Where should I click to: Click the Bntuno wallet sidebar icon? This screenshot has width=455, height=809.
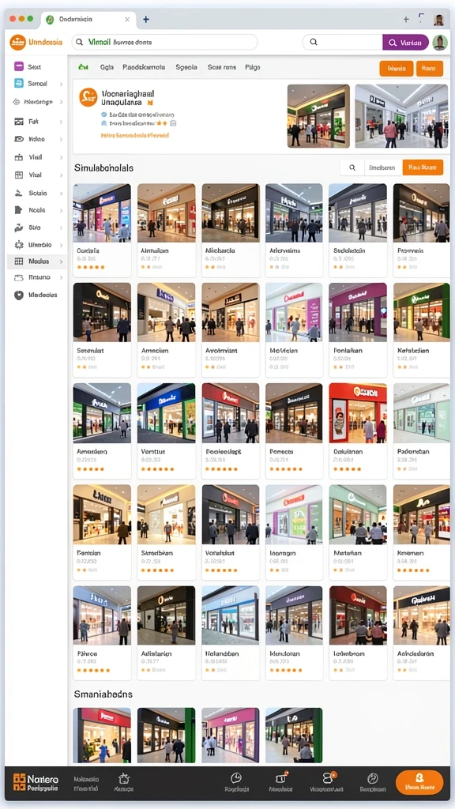19,277
